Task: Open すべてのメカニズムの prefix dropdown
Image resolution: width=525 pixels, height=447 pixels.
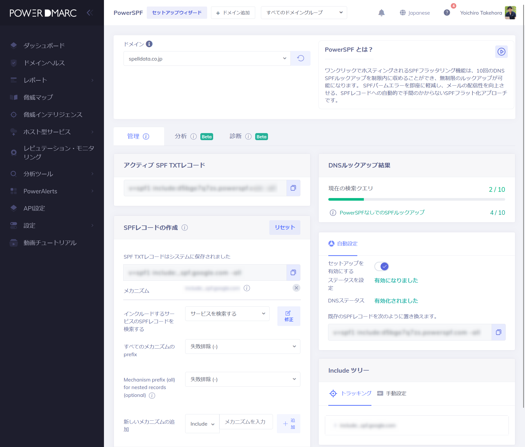Action: (243, 347)
